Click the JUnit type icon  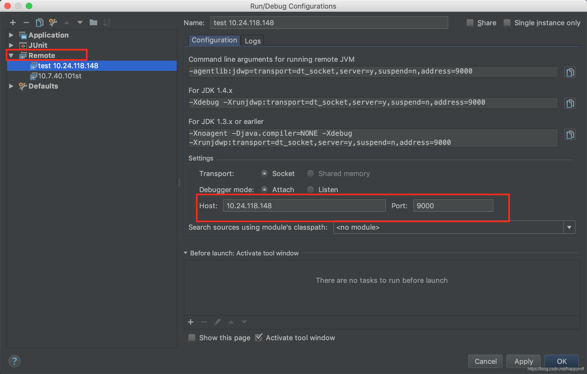click(23, 45)
